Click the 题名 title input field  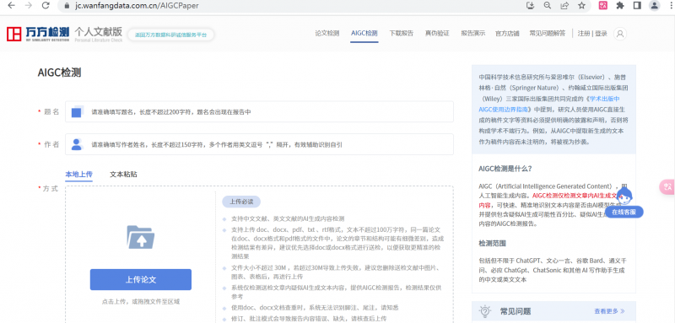pos(259,112)
